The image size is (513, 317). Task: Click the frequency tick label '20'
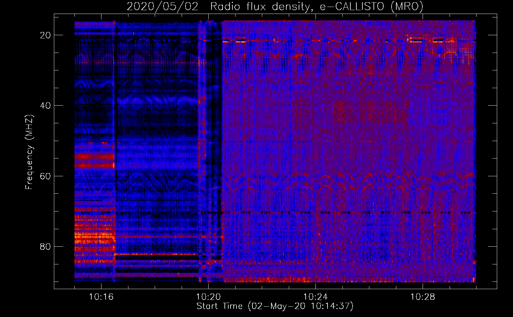tap(45, 35)
